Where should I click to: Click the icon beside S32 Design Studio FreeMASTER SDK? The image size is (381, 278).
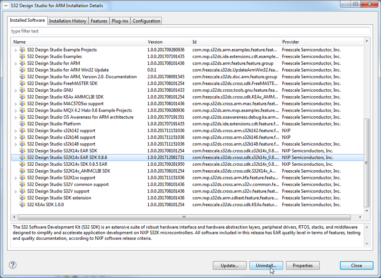coord(23,83)
